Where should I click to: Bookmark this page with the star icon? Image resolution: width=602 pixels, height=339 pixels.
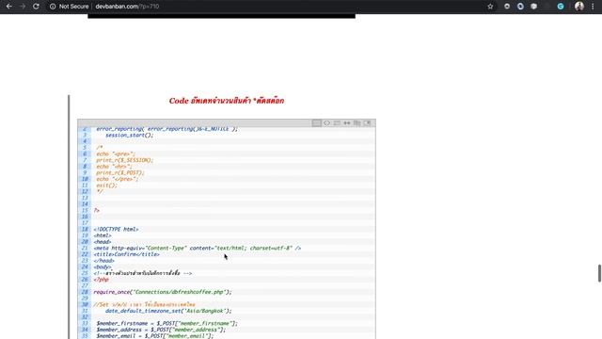coord(490,7)
